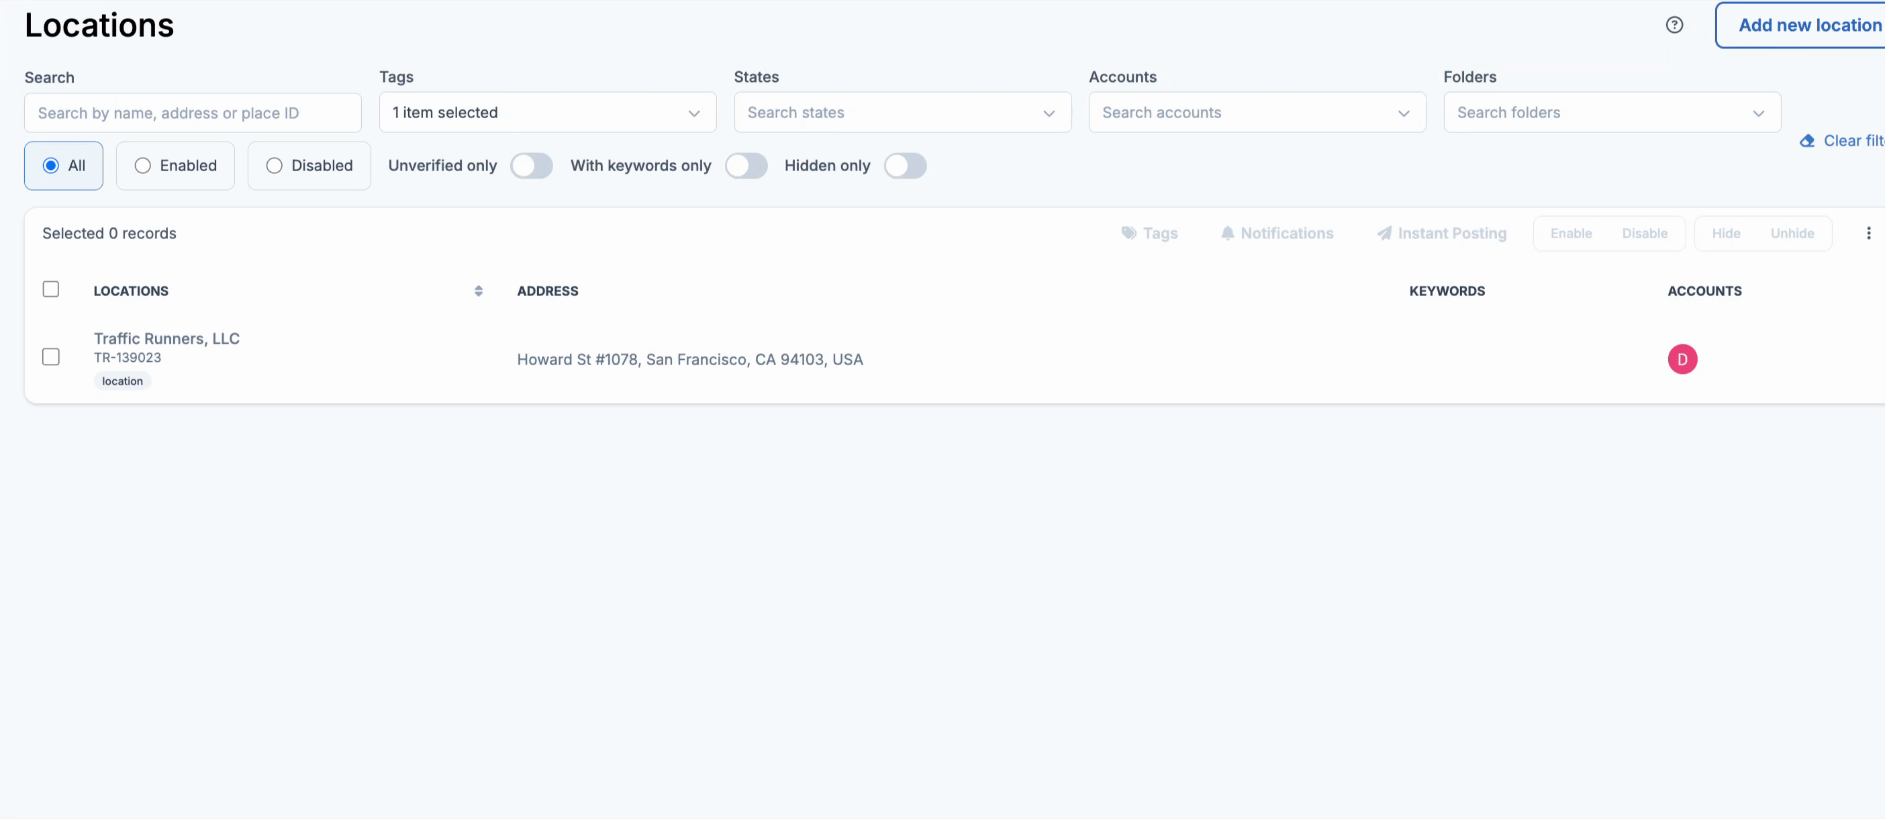
Task: Click the Instant Posting paper plane icon
Action: tap(1384, 233)
